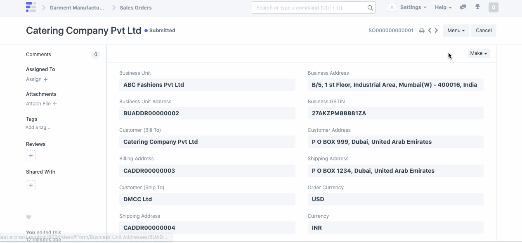Add a review with the plus box
This screenshot has width=522, height=243.
click(x=31, y=156)
